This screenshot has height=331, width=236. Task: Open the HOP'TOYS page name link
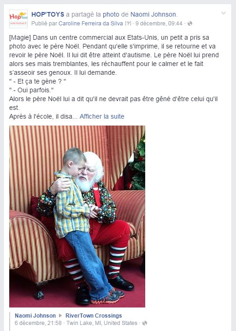tap(47, 14)
